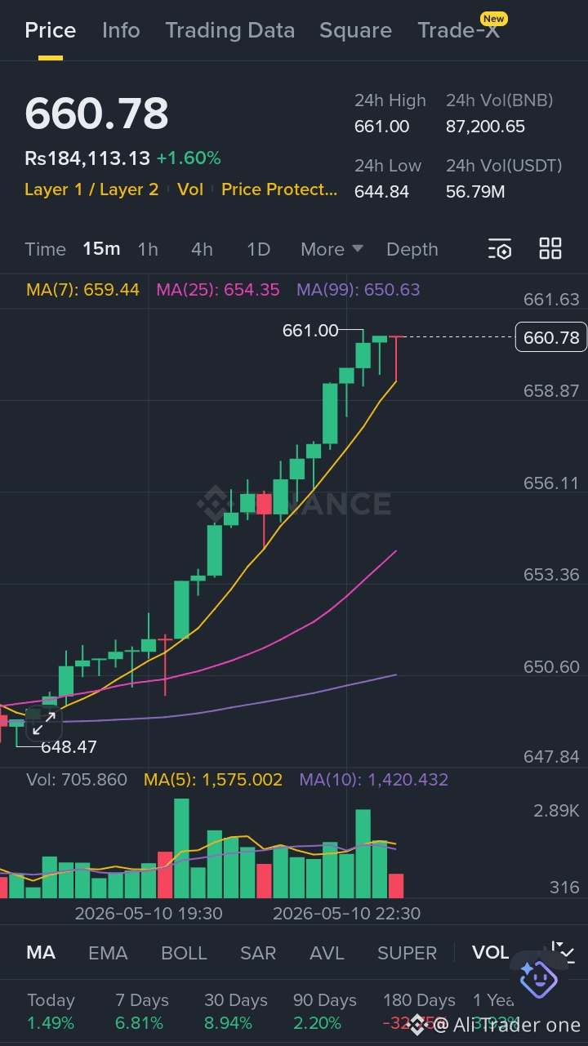The image size is (588, 1046).
Task: Tap the 30 Days 8.94% performance
Action: 236,1012
